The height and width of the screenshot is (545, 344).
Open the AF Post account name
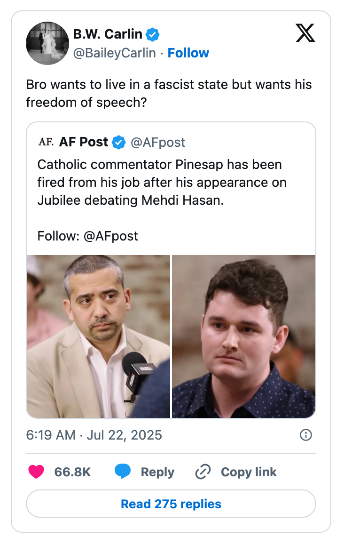(84, 142)
